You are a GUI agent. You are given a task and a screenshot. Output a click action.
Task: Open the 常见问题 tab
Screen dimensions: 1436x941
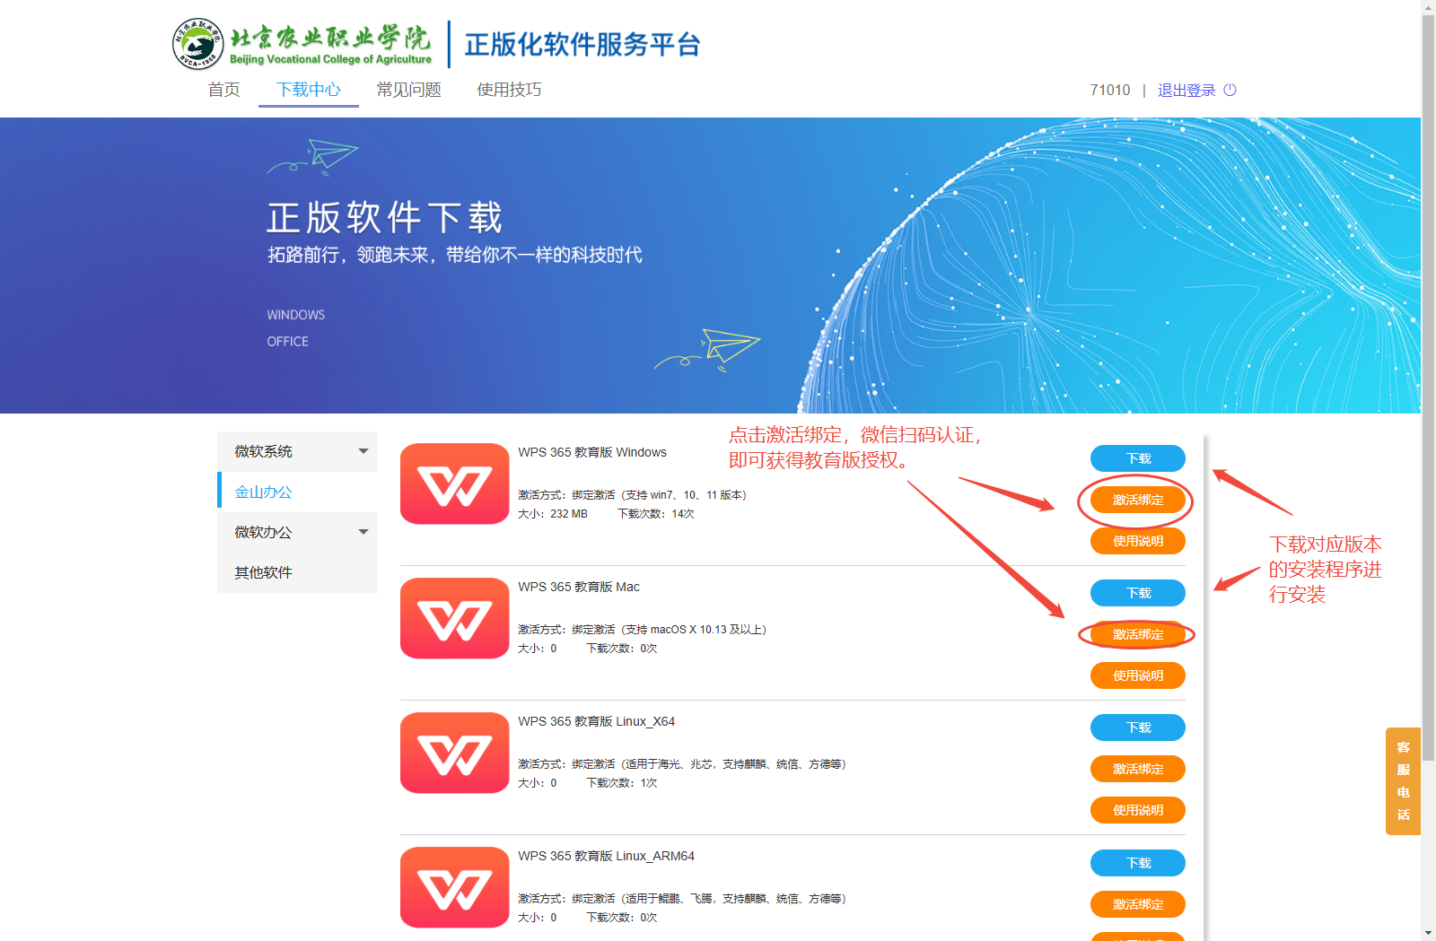[408, 90]
